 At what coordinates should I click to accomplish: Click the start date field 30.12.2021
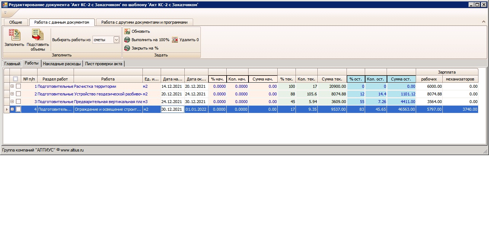pyautogui.click(x=172, y=109)
